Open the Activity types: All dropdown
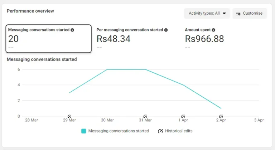The image size is (275, 150). tap(207, 13)
